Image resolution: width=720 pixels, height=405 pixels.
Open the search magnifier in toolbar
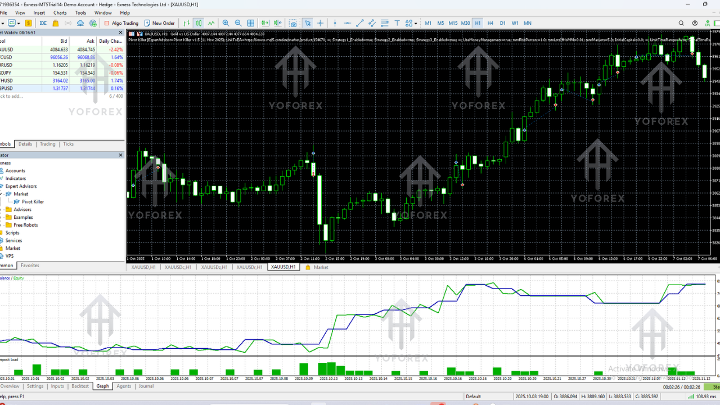[x=681, y=23]
